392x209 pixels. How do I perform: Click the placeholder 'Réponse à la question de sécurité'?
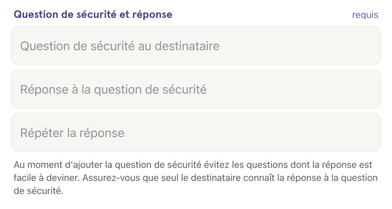point(113,89)
